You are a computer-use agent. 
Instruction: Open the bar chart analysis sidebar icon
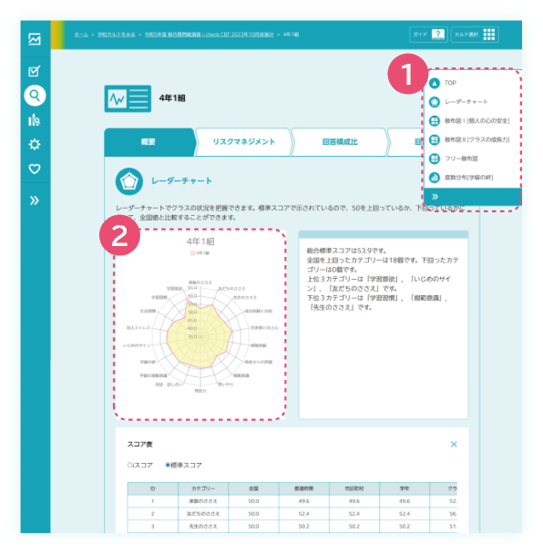coord(35,120)
